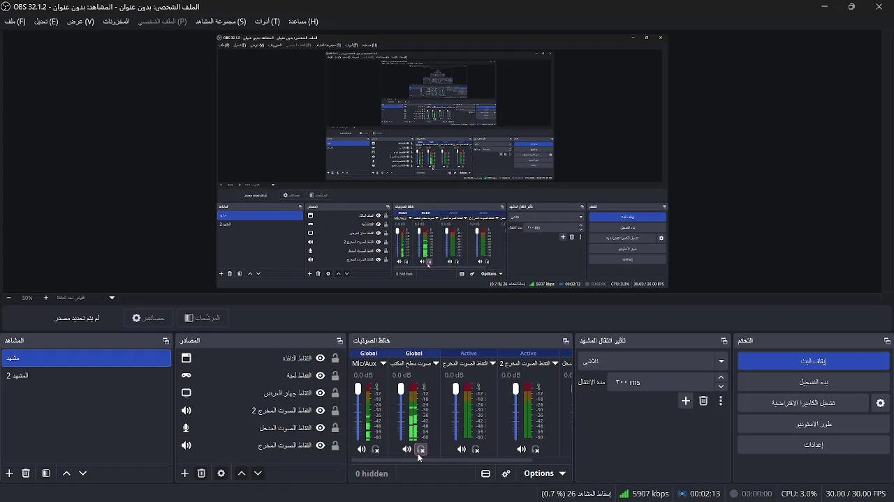This screenshot has height=502, width=894.
Task: Stop streaming with إيقاف البث button
Action: [813, 361]
